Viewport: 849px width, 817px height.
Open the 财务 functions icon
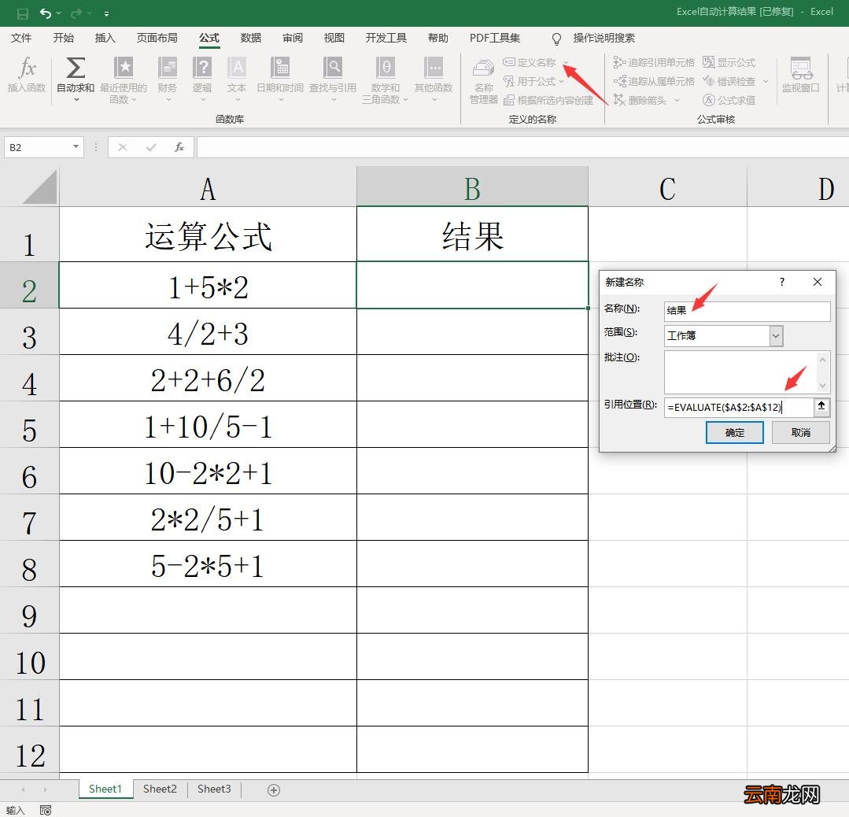click(x=168, y=68)
